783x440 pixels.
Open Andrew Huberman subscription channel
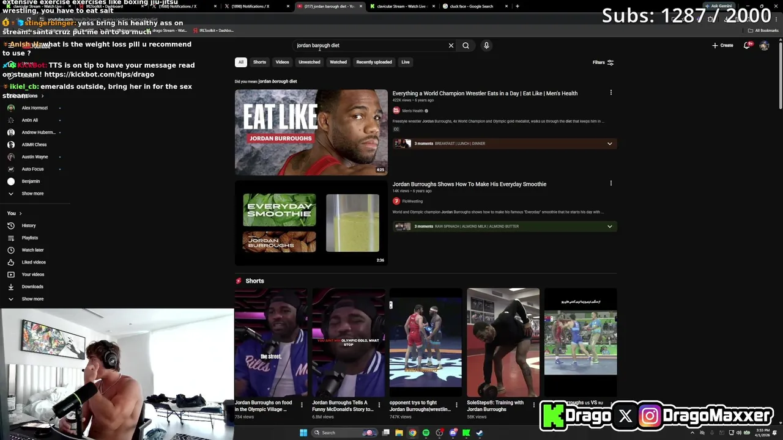(x=38, y=133)
